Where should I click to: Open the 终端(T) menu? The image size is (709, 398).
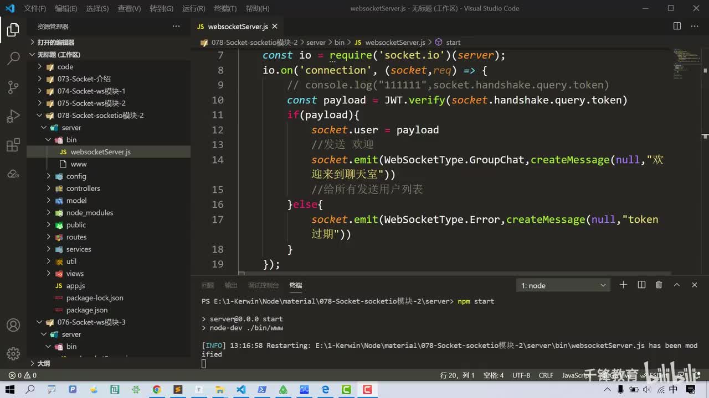click(225, 9)
